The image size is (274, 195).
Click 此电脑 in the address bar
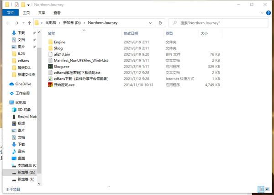(x=51, y=23)
